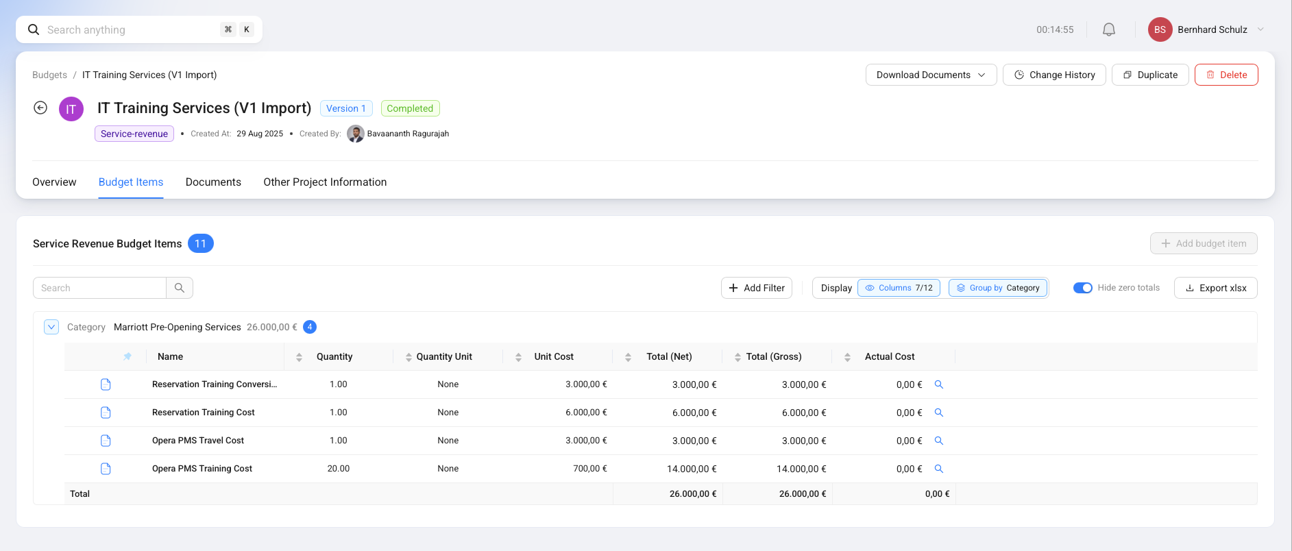Click the pin icon in the table header

tap(127, 356)
